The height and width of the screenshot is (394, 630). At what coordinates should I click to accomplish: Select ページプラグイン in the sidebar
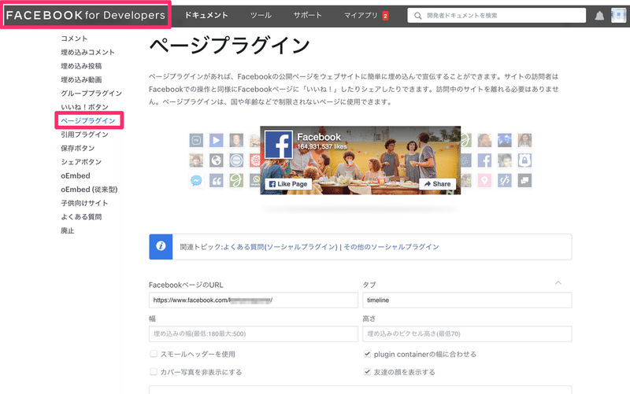click(88, 120)
